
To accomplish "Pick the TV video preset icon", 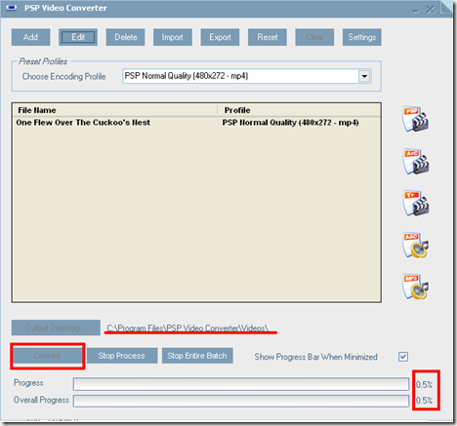I will [416, 203].
